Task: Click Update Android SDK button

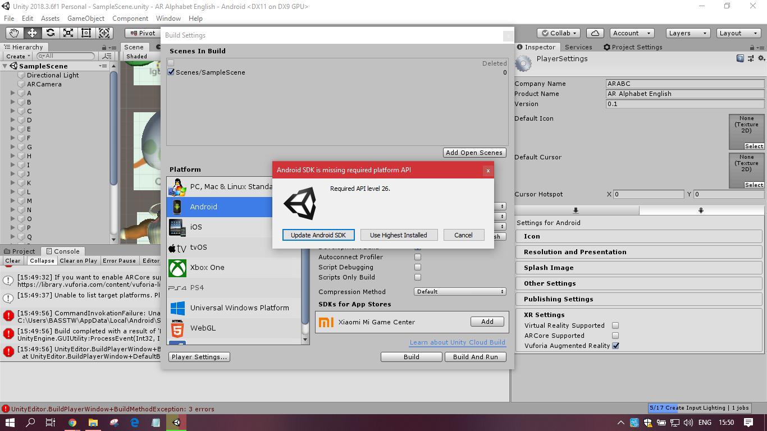Action: coord(318,235)
